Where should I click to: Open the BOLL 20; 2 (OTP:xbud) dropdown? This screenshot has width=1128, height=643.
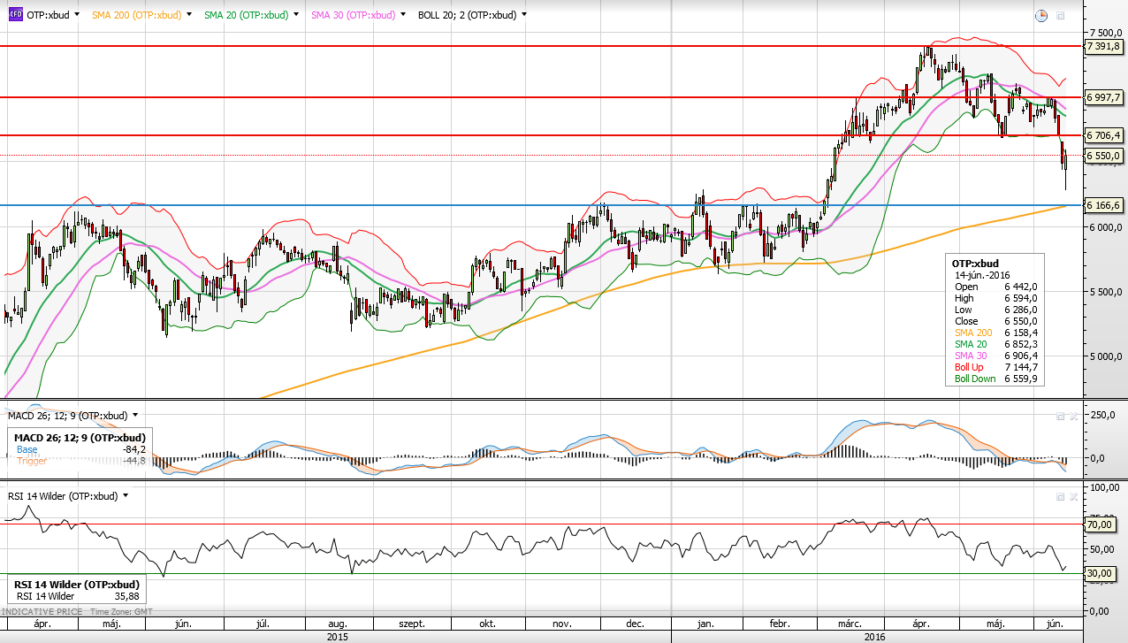[524, 15]
